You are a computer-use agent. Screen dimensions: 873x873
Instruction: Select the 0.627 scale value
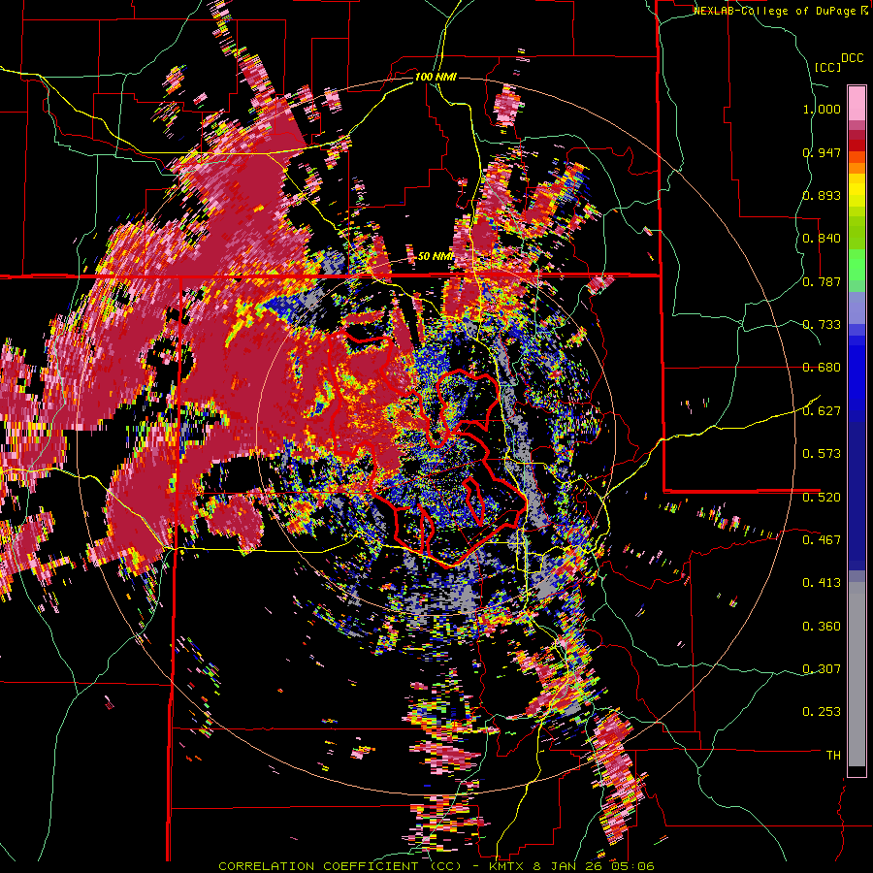tap(822, 411)
